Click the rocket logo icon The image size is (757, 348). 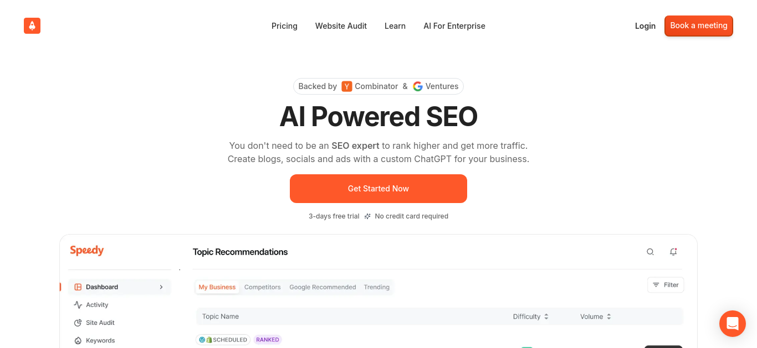click(x=32, y=25)
